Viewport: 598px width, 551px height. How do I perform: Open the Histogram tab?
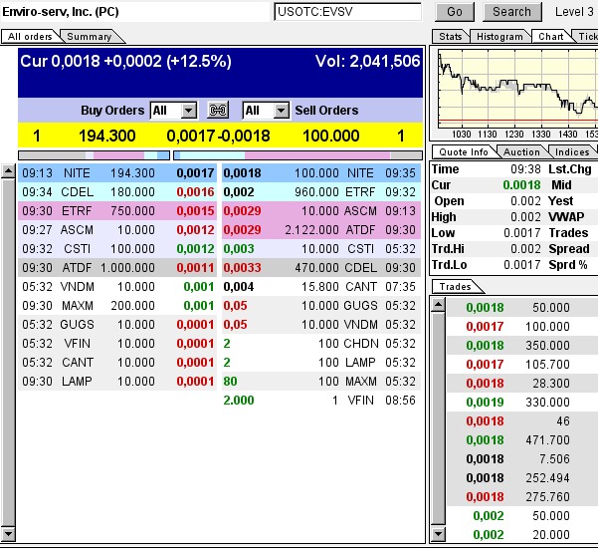(499, 37)
